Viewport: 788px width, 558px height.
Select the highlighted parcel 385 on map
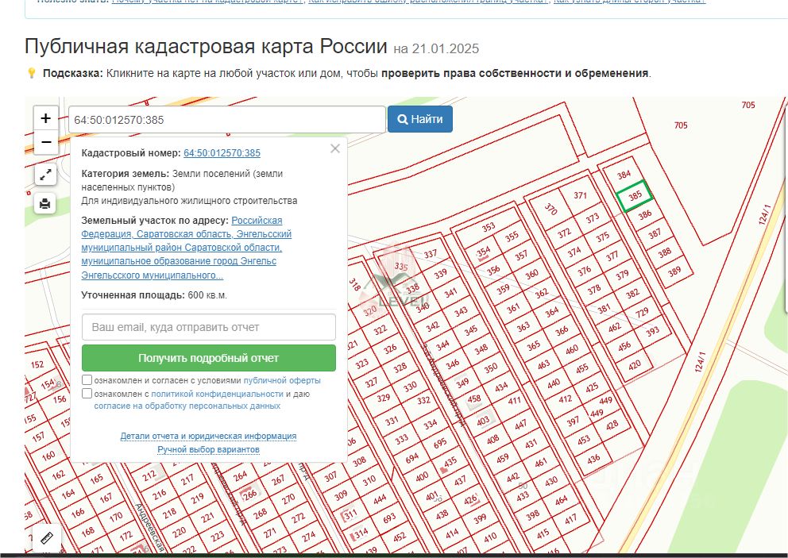[635, 196]
